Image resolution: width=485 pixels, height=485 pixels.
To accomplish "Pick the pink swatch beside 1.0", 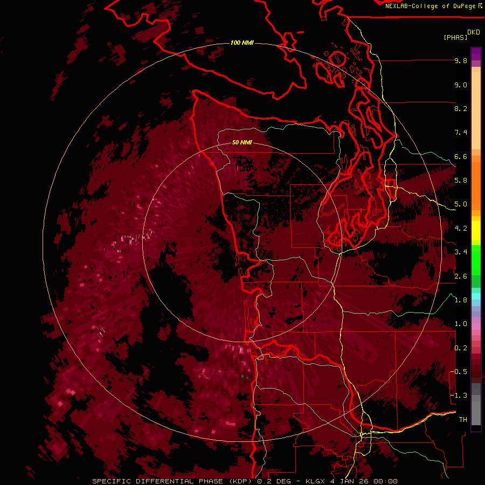I will (x=476, y=327).
